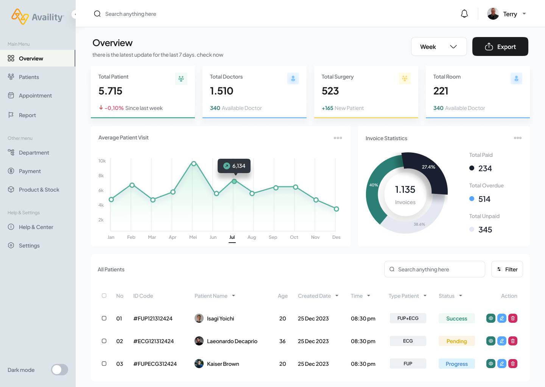Click the Success status badge

pyautogui.click(x=456, y=318)
